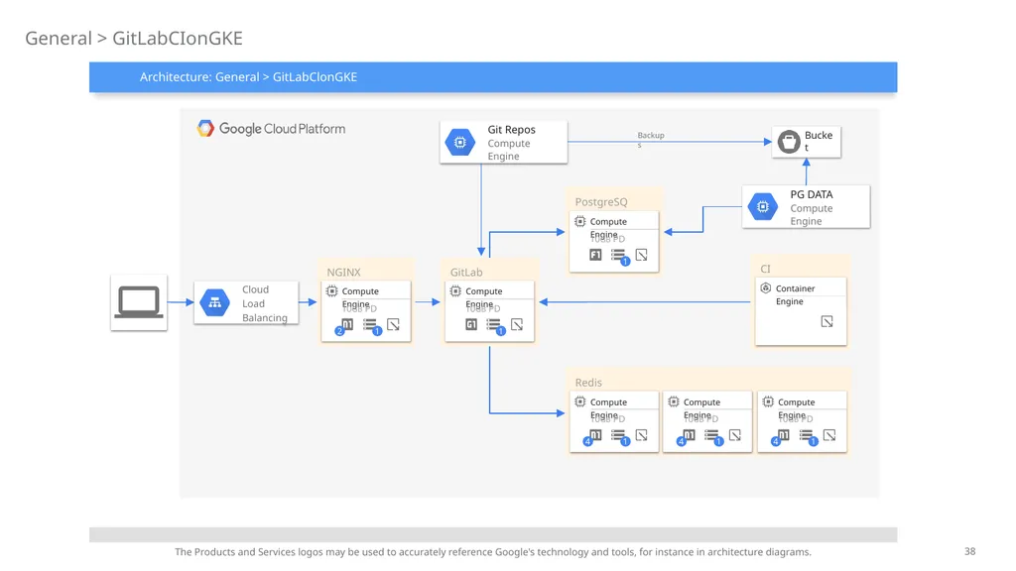Click the Redis group label

click(x=588, y=383)
